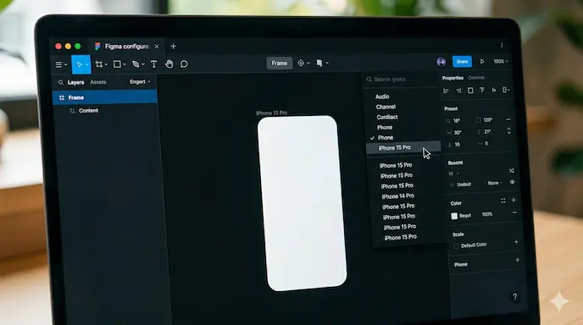Open the Properties tab

[453, 78]
